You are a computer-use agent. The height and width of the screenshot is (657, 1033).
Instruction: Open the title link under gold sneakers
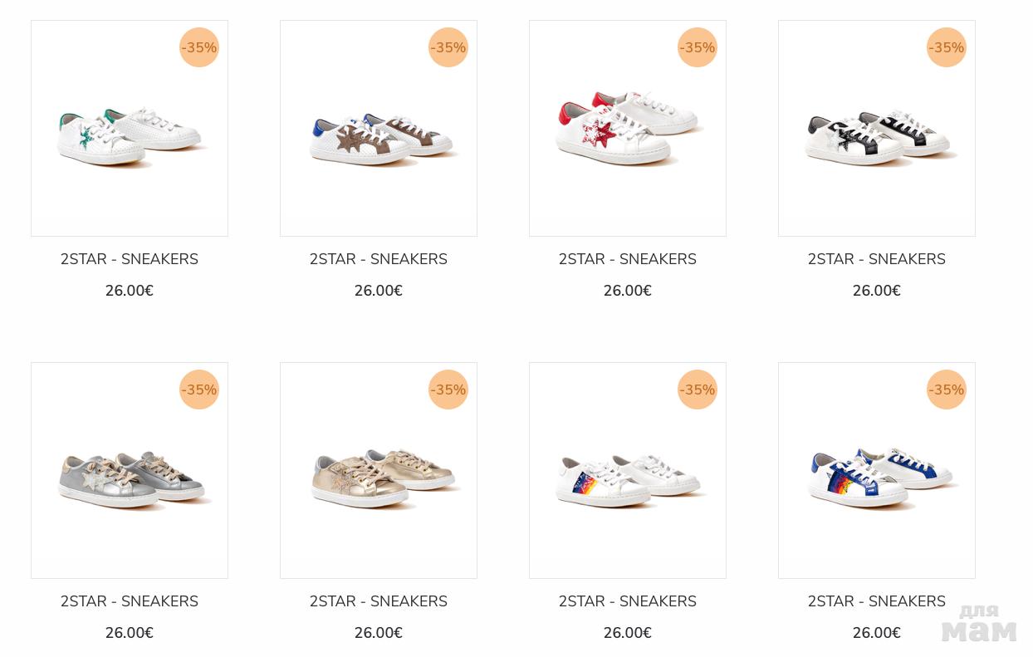(379, 601)
